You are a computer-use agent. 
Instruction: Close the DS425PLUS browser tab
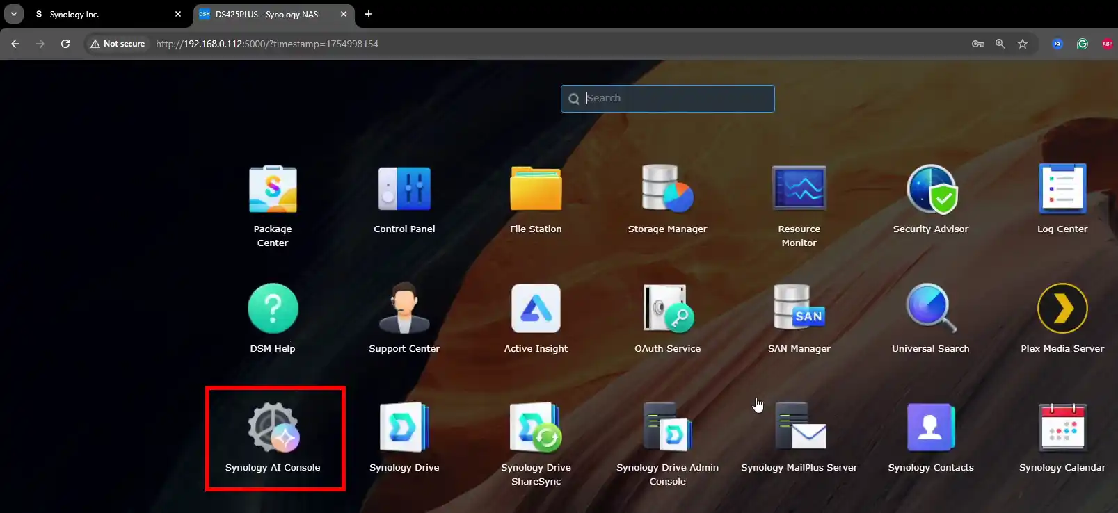(x=344, y=14)
